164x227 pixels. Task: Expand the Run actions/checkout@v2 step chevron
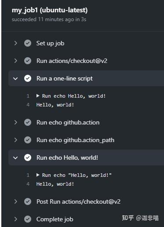click(x=15, y=61)
